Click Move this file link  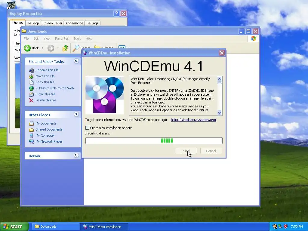(45, 76)
